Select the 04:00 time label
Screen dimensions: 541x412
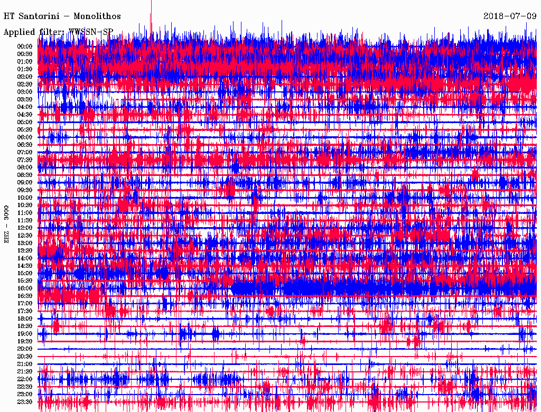[x=25, y=107]
